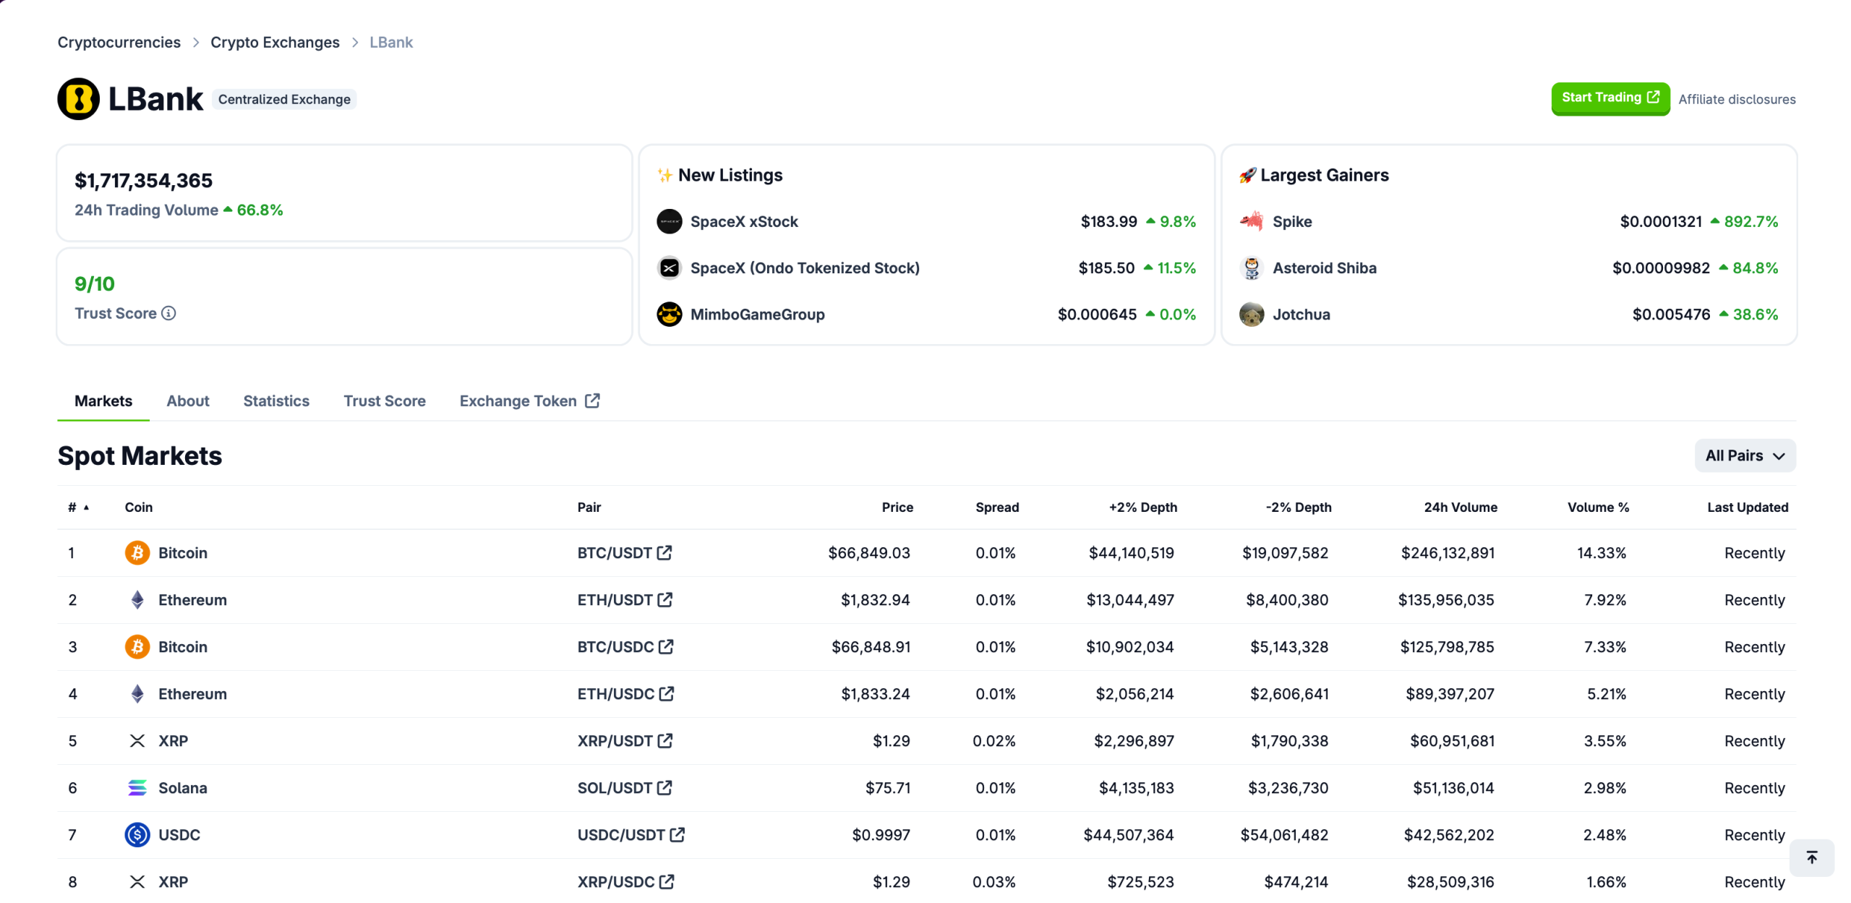Go to Crypto Exchanges breadcrumb link

click(275, 43)
